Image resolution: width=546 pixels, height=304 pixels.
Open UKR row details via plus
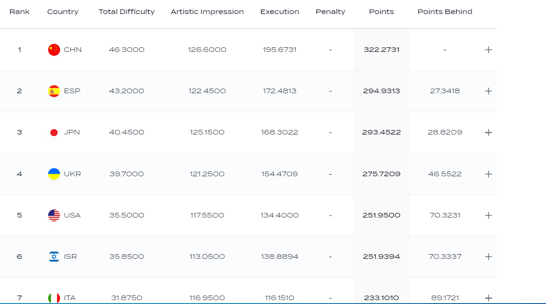click(489, 174)
